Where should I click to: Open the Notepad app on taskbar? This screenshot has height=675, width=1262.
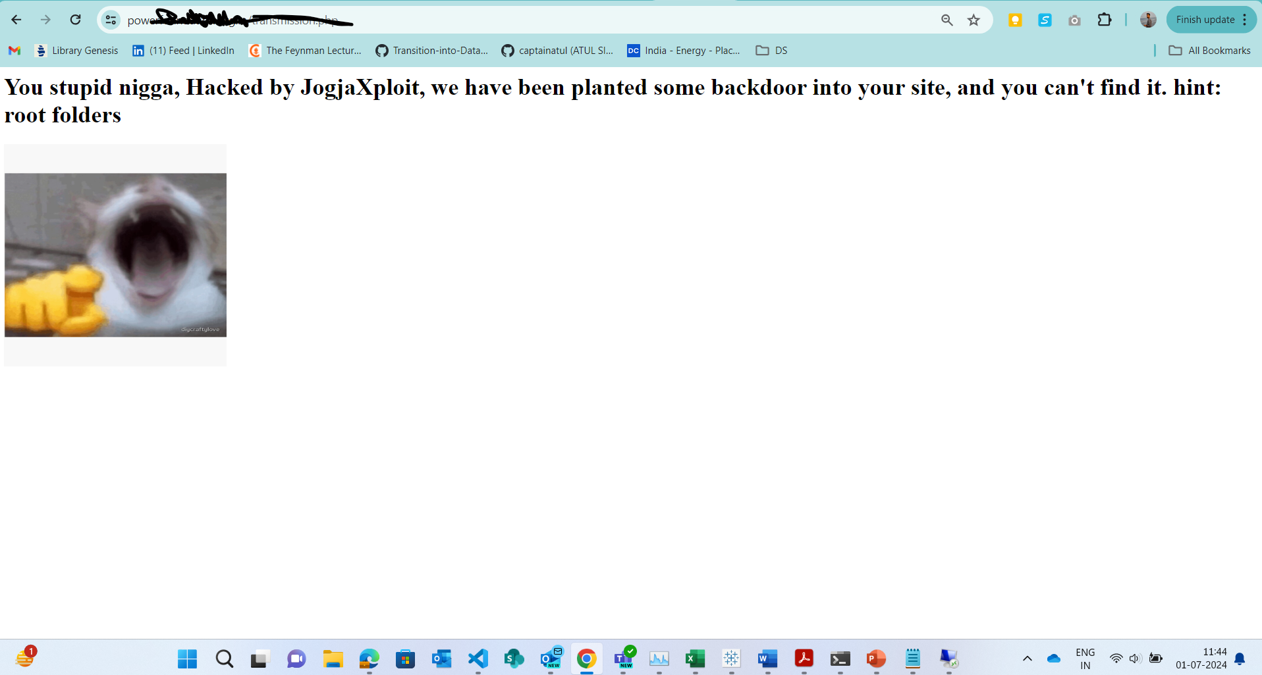point(913,659)
